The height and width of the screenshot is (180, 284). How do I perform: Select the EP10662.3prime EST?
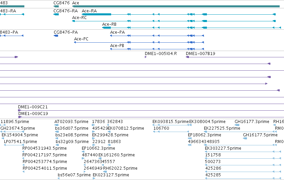coord(98,148)
